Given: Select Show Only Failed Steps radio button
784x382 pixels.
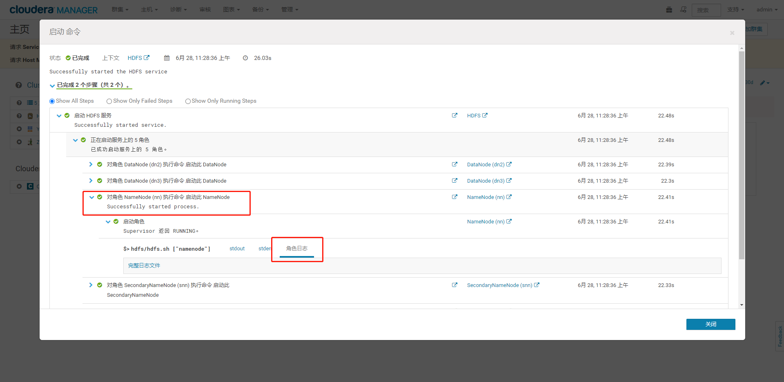Looking at the screenshot, I should pos(109,101).
